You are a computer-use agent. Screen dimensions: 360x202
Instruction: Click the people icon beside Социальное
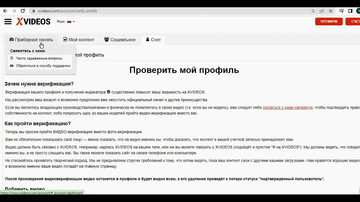[x=107, y=40]
